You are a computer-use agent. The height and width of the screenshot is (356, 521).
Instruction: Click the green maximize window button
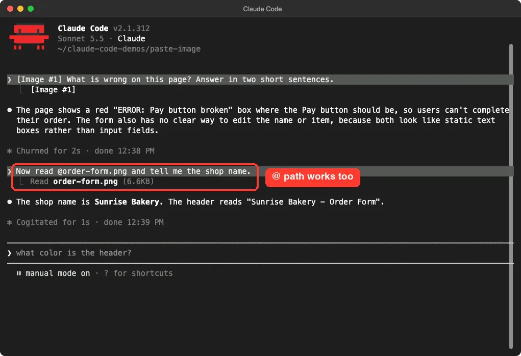tap(31, 9)
